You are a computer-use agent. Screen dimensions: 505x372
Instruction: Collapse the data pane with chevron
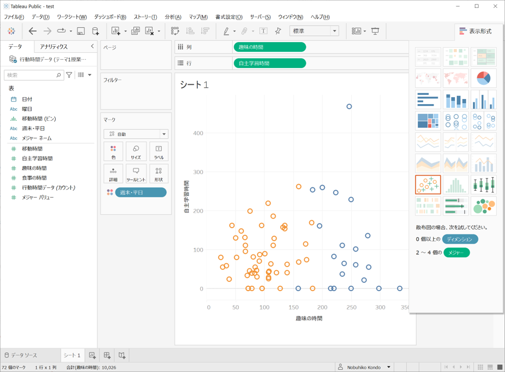(93, 46)
